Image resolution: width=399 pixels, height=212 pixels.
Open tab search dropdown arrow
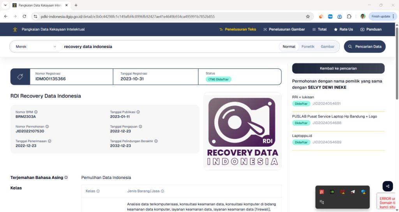[x=5, y=5]
